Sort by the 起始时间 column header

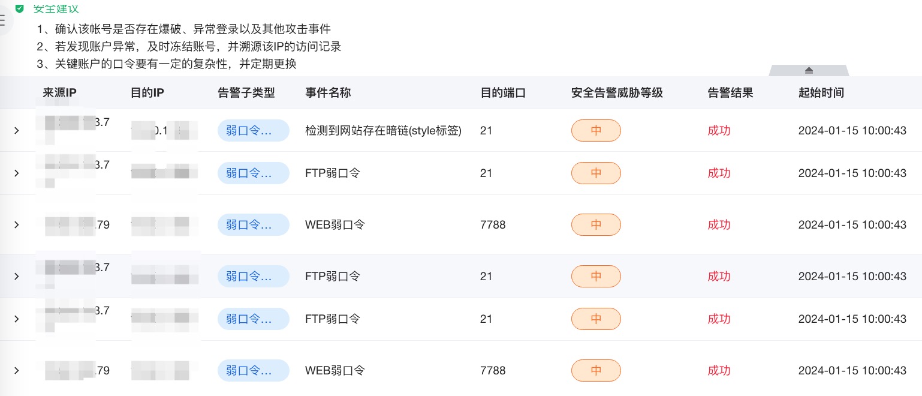pyautogui.click(x=821, y=93)
